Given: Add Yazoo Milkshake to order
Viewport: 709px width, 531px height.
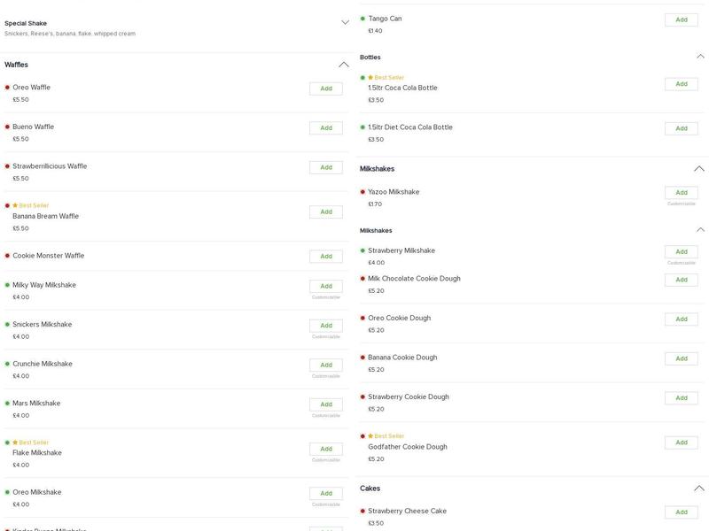Looking at the screenshot, I should [681, 193].
